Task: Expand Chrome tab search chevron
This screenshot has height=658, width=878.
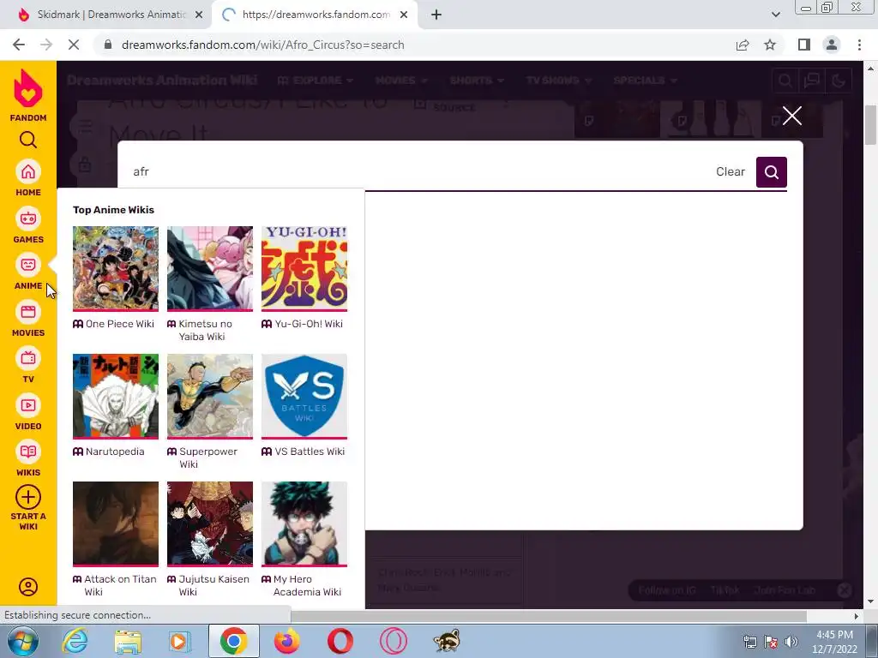Action: pyautogui.click(x=775, y=15)
